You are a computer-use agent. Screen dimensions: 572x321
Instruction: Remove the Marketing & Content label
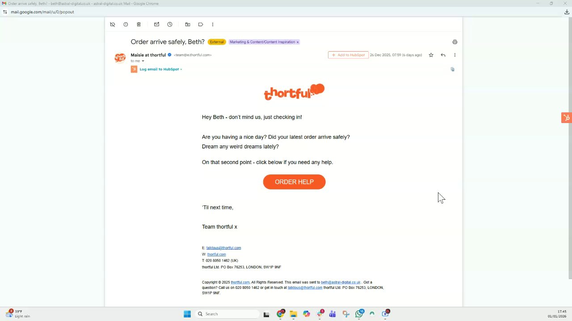pyautogui.click(x=298, y=42)
